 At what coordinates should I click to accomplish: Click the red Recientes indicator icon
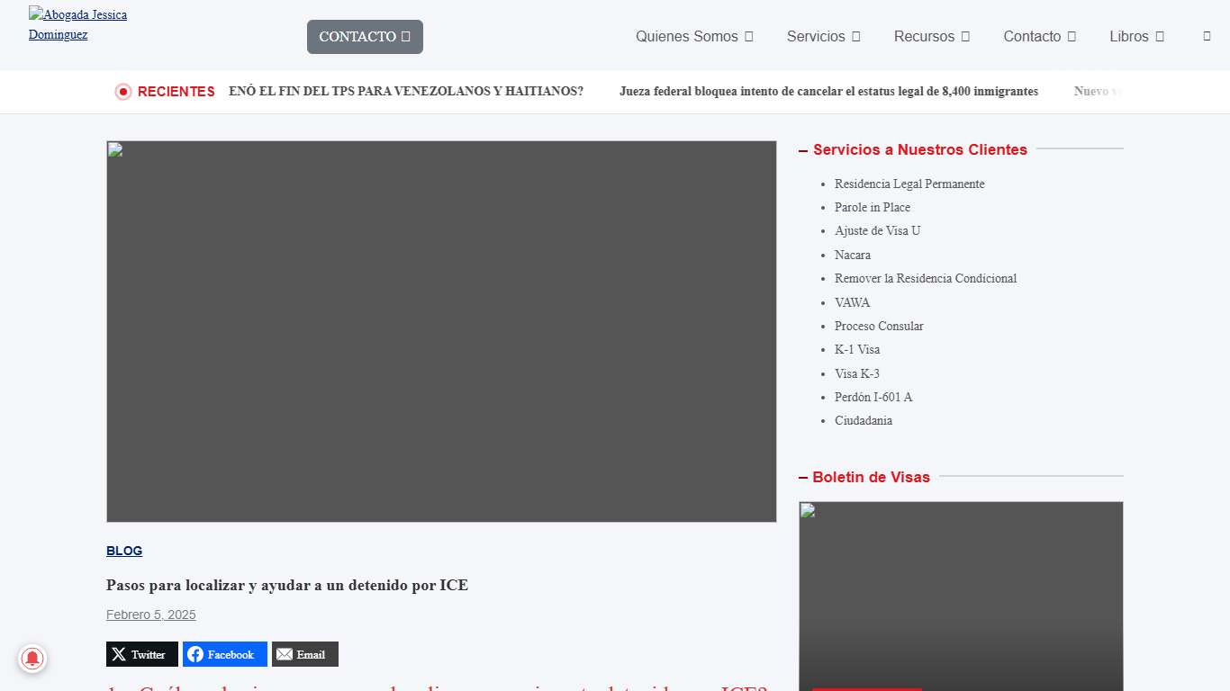123,92
